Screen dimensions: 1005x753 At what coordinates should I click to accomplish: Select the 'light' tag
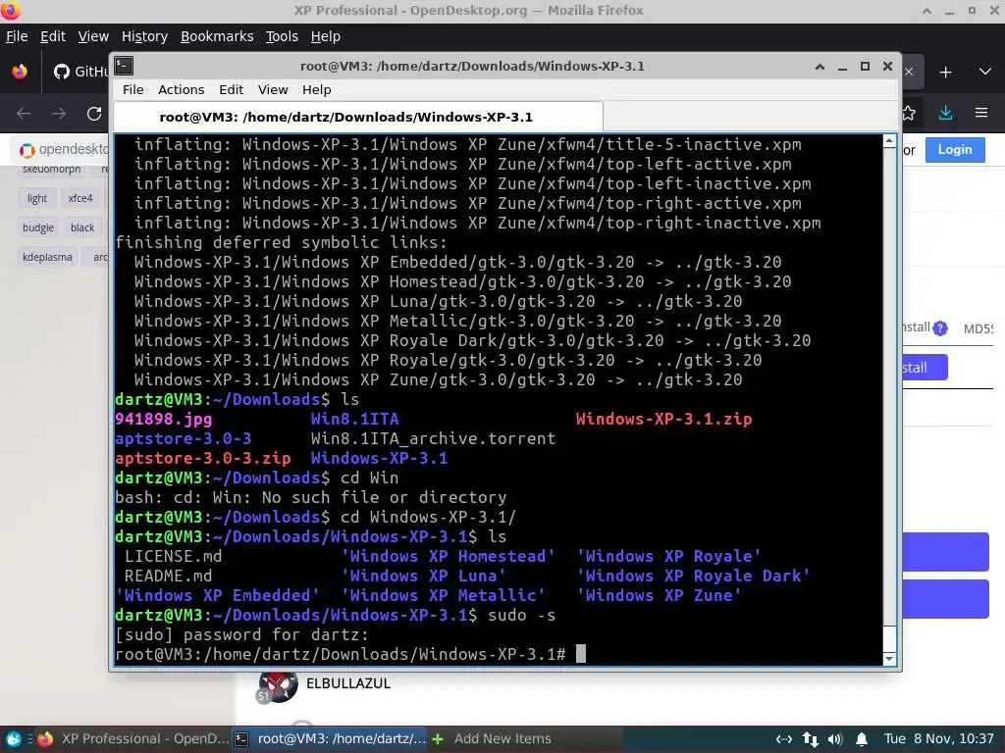37,198
